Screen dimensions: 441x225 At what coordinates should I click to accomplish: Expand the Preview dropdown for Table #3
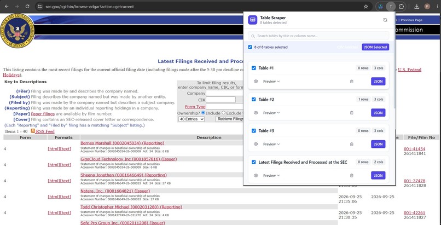pyautogui.click(x=271, y=145)
